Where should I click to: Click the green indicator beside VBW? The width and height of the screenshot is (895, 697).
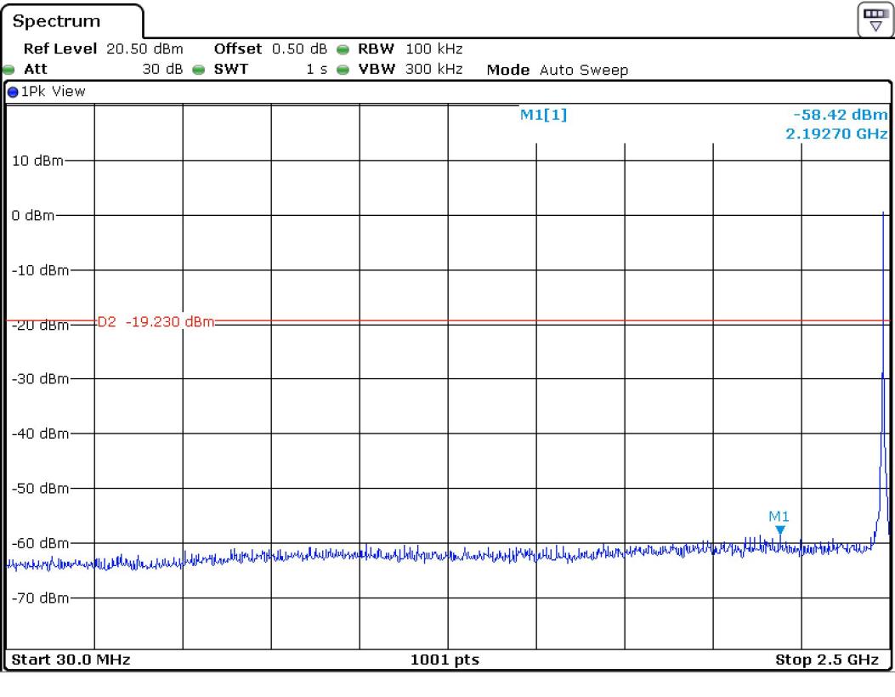coord(343,70)
